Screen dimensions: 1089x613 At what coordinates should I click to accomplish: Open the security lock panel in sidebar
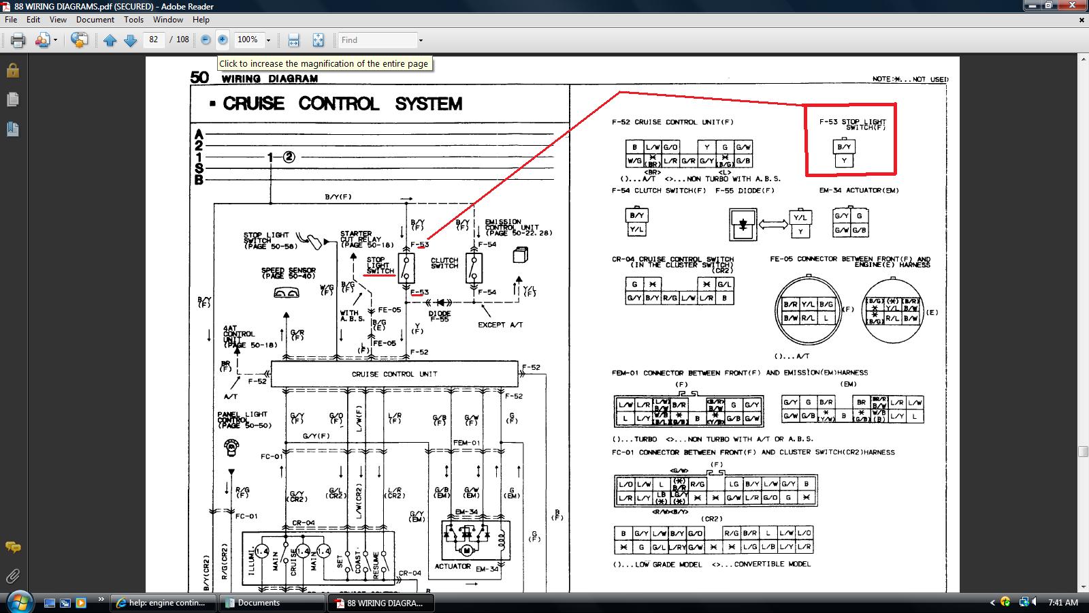pos(12,71)
